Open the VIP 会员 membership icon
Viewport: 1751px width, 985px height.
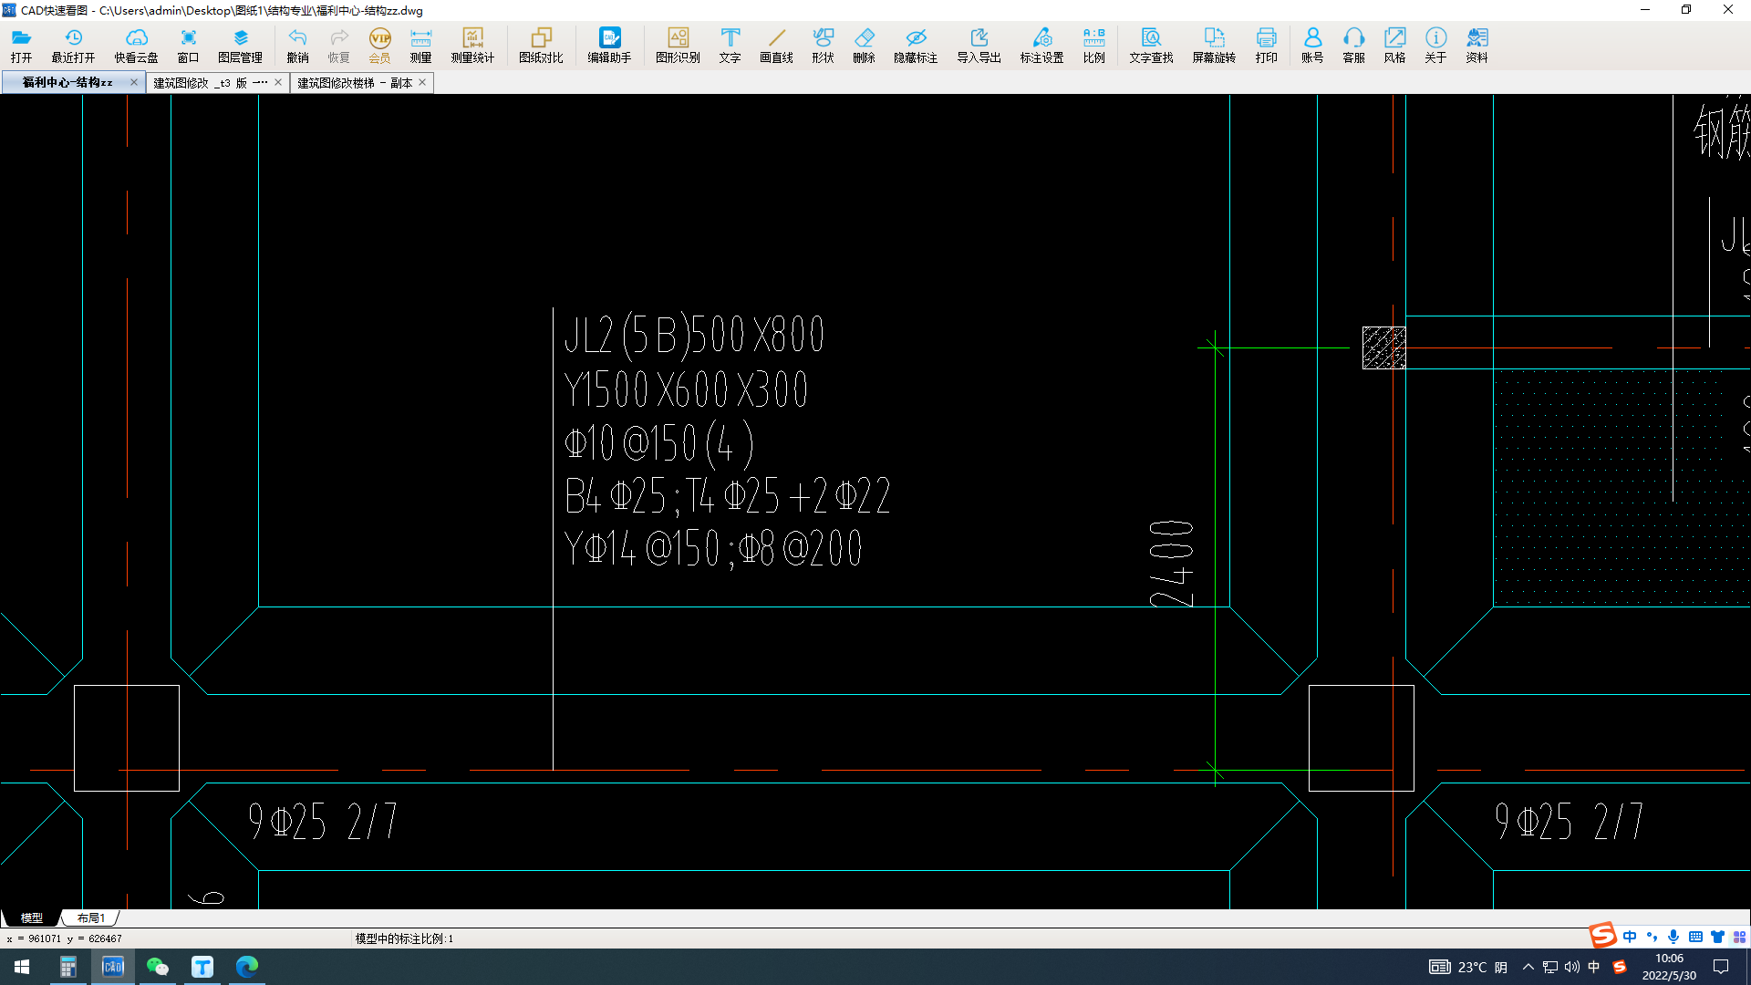pos(379,46)
